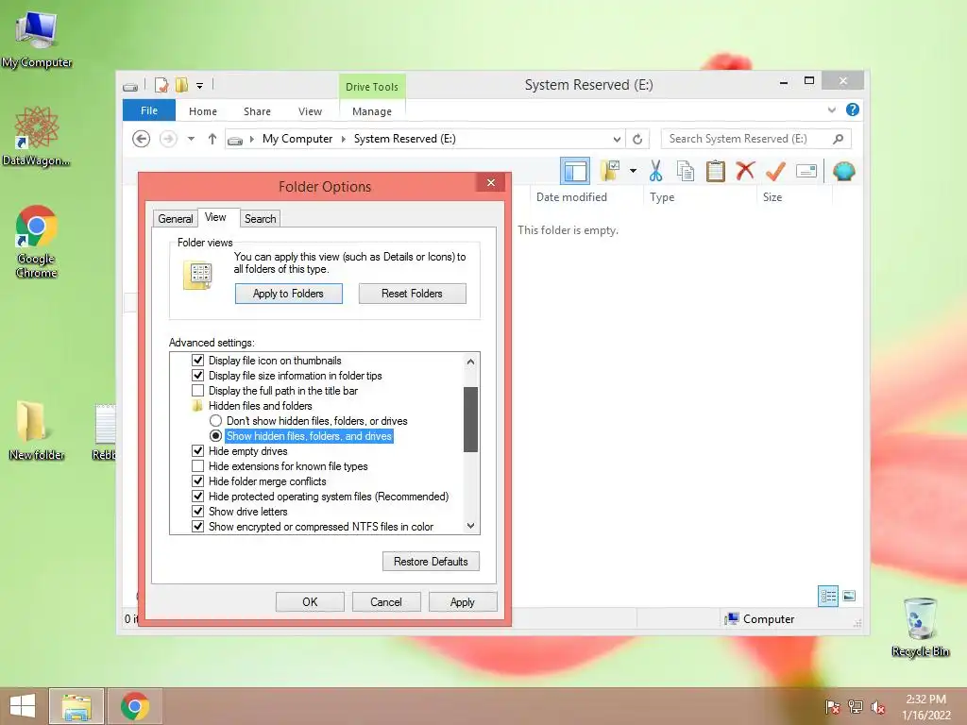Click the red X Delete icon

tap(745, 170)
